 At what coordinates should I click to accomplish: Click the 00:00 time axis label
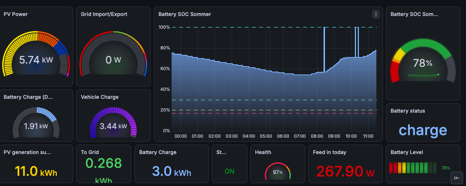tap(181, 136)
